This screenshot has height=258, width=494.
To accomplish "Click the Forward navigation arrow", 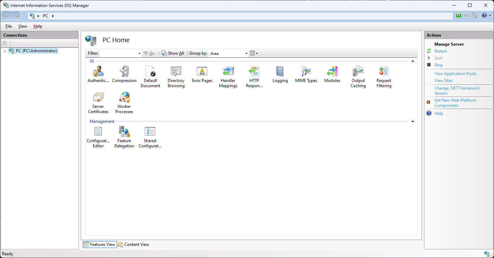I will click(x=17, y=16).
